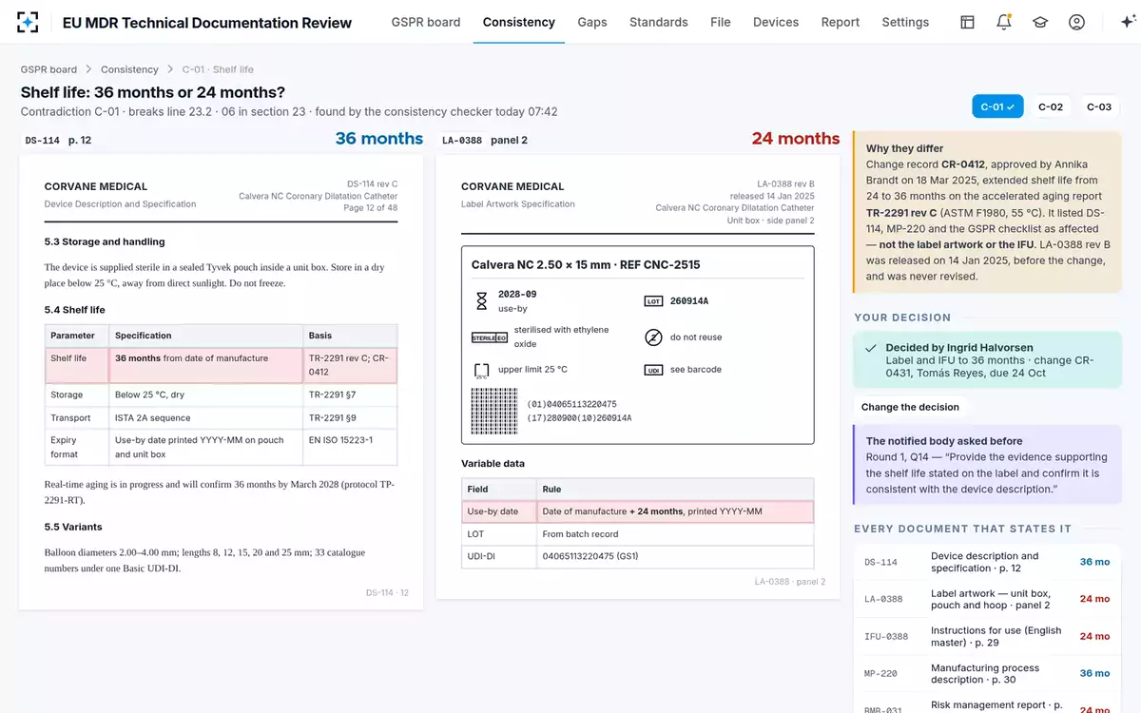Open notifications bell
This screenshot has width=1141, height=713.
click(x=1004, y=22)
